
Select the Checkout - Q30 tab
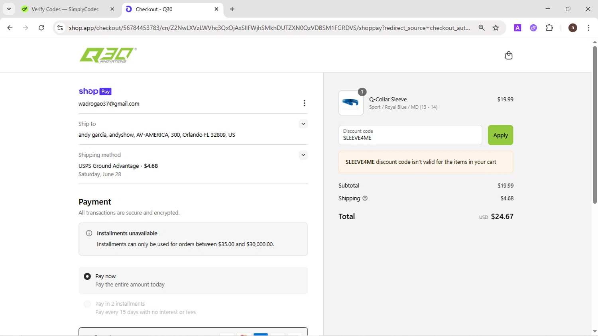(171, 9)
